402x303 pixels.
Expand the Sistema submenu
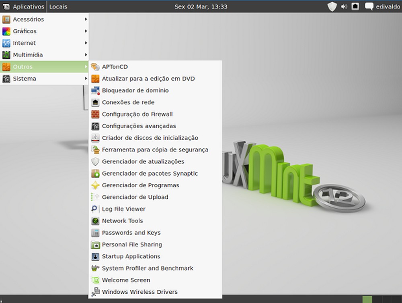(x=24, y=79)
